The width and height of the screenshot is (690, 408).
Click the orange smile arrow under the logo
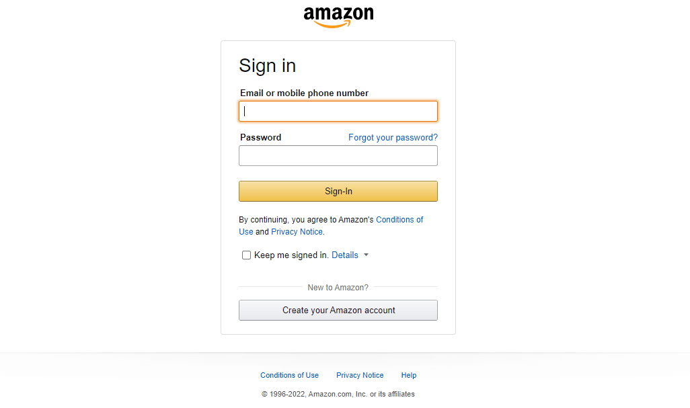pyautogui.click(x=338, y=24)
